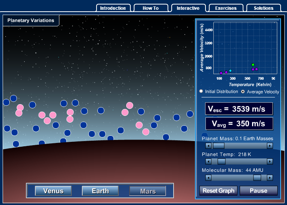Select Initial Distribution radio button

click(201, 91)
